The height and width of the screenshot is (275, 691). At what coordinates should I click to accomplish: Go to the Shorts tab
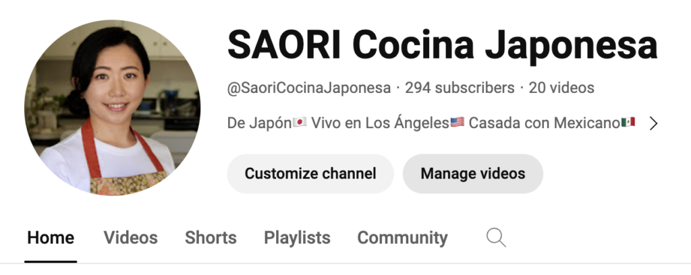pos(211,238)
